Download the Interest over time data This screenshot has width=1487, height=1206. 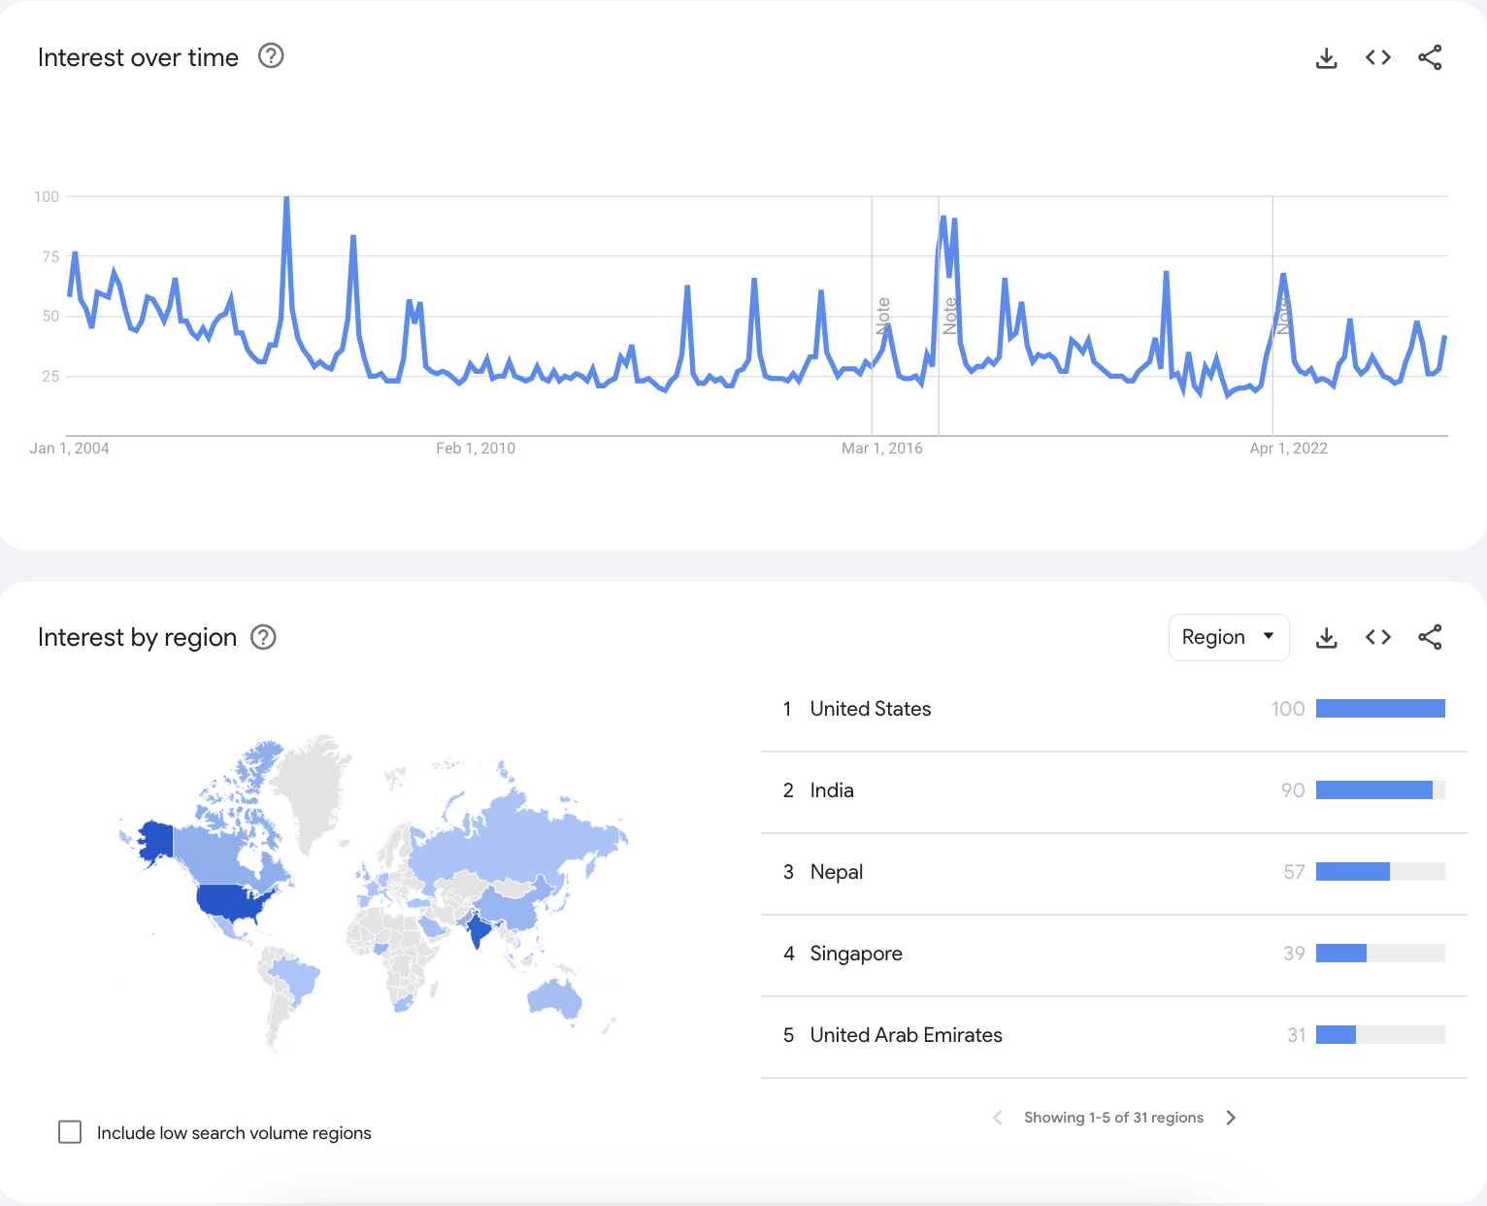pyautogui.click(x=1326, y=58)
